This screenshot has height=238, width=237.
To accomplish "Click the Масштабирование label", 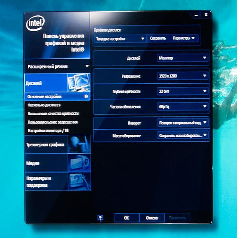I will pyautogui.click(x=126, y=136).
